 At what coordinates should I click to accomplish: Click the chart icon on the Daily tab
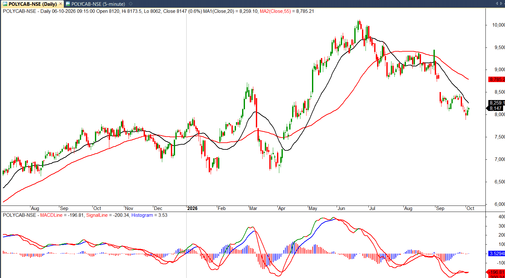click(5, 4)
